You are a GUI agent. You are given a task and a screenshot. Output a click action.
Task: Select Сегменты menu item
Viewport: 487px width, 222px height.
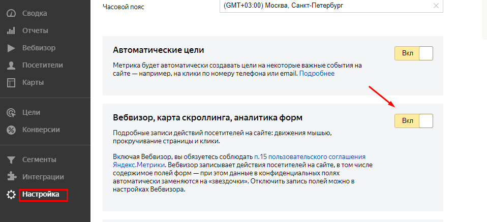tap(39, 160)
